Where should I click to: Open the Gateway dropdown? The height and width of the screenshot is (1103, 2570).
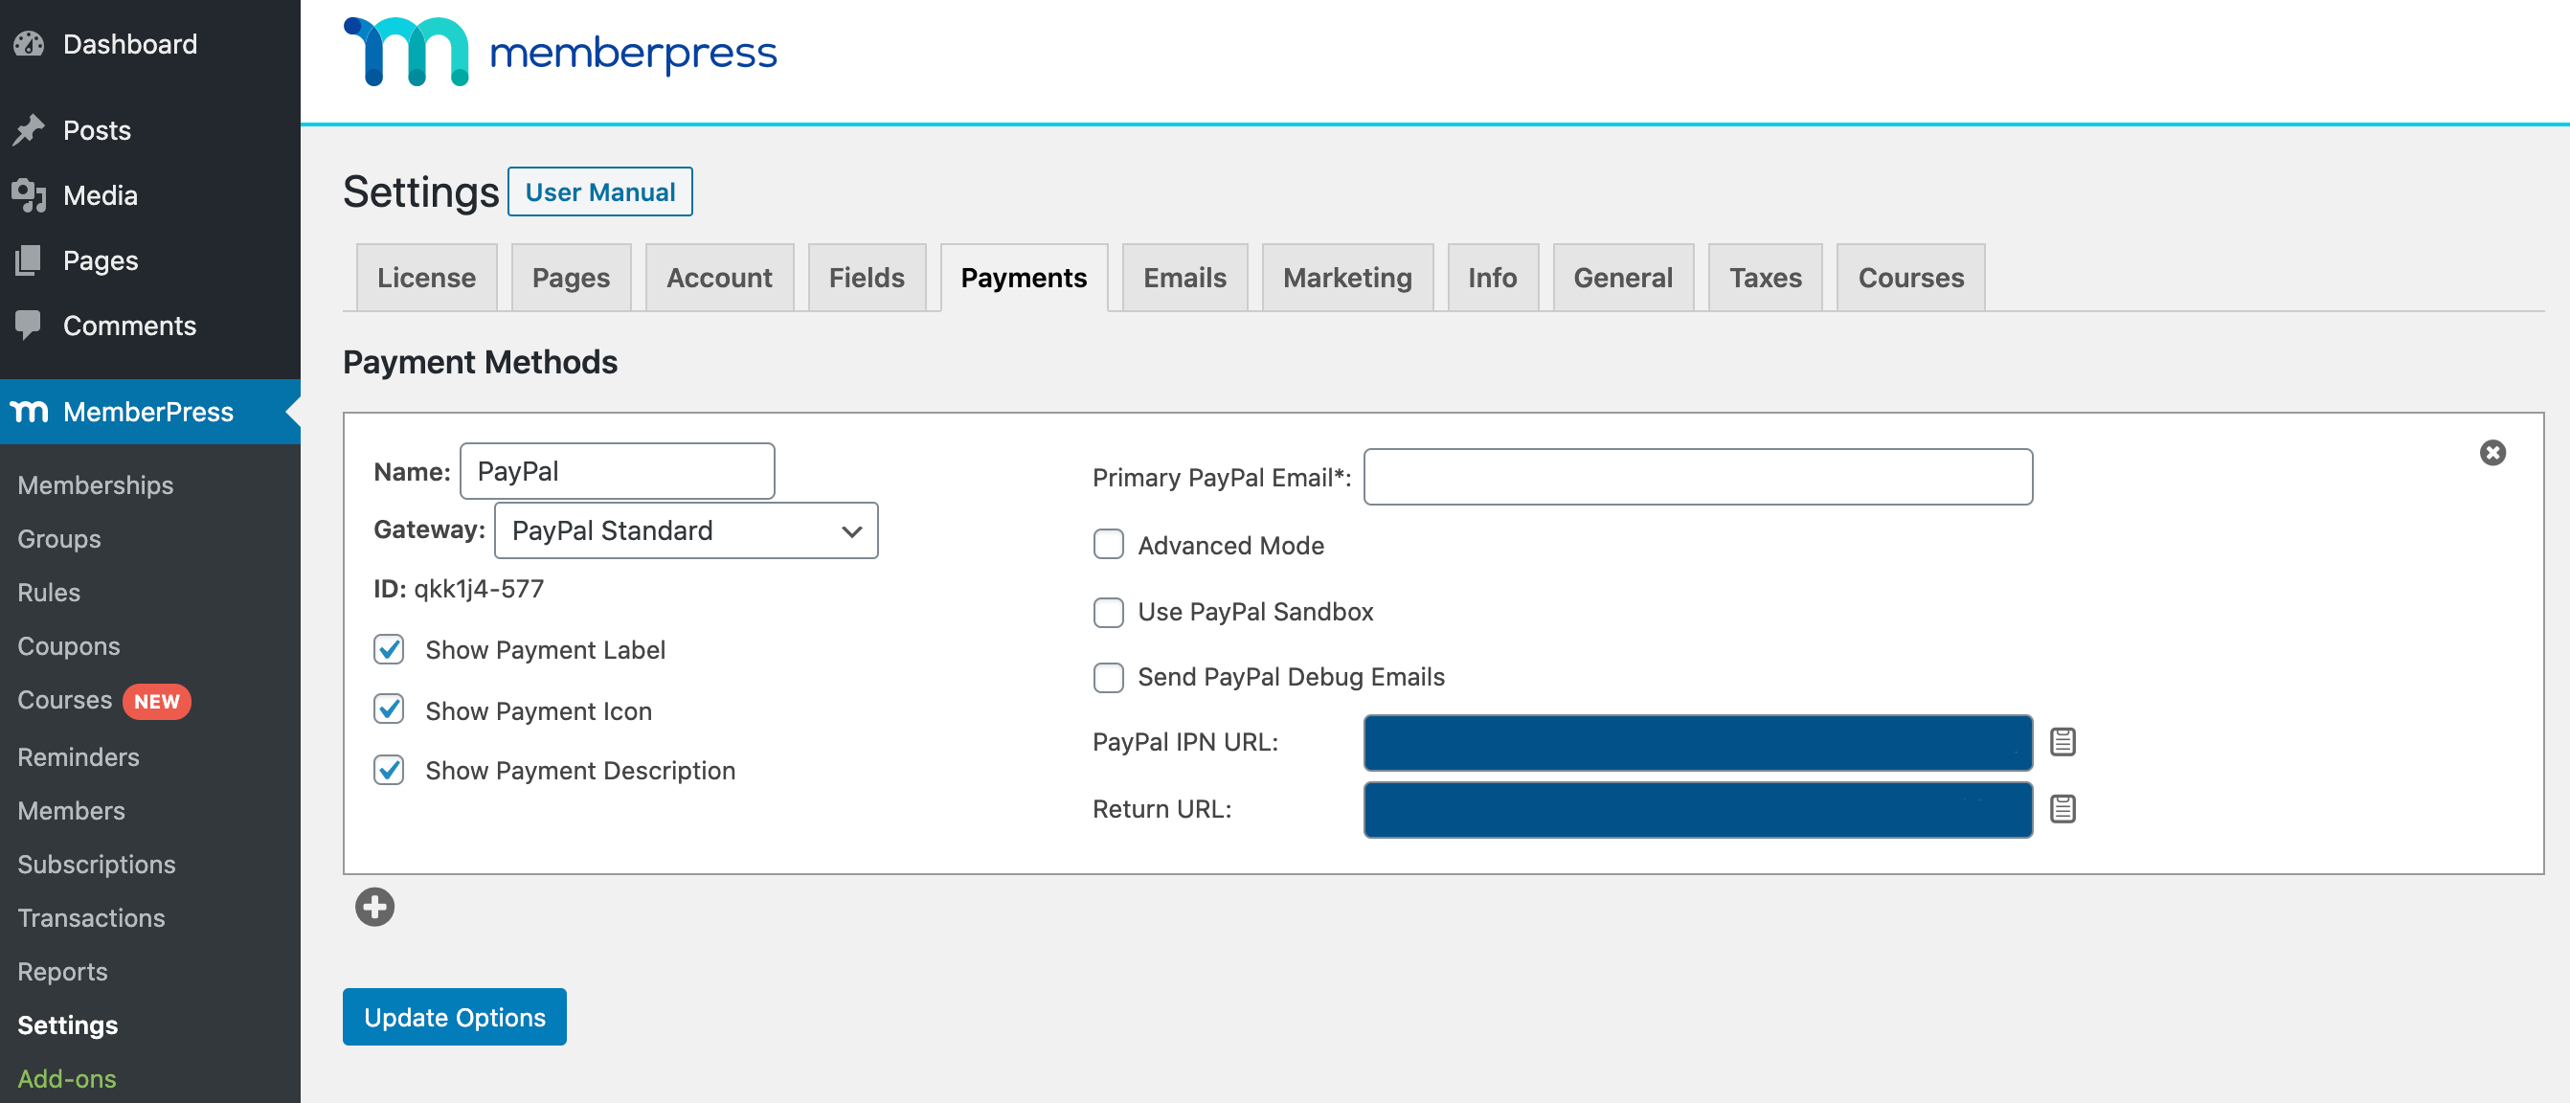[x=687, y=530]
